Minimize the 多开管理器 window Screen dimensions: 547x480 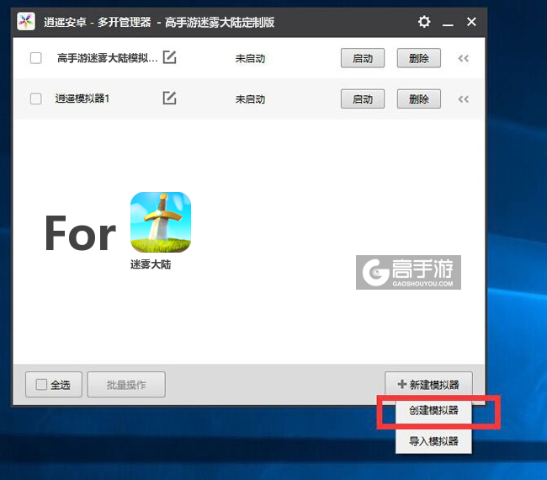448,23
